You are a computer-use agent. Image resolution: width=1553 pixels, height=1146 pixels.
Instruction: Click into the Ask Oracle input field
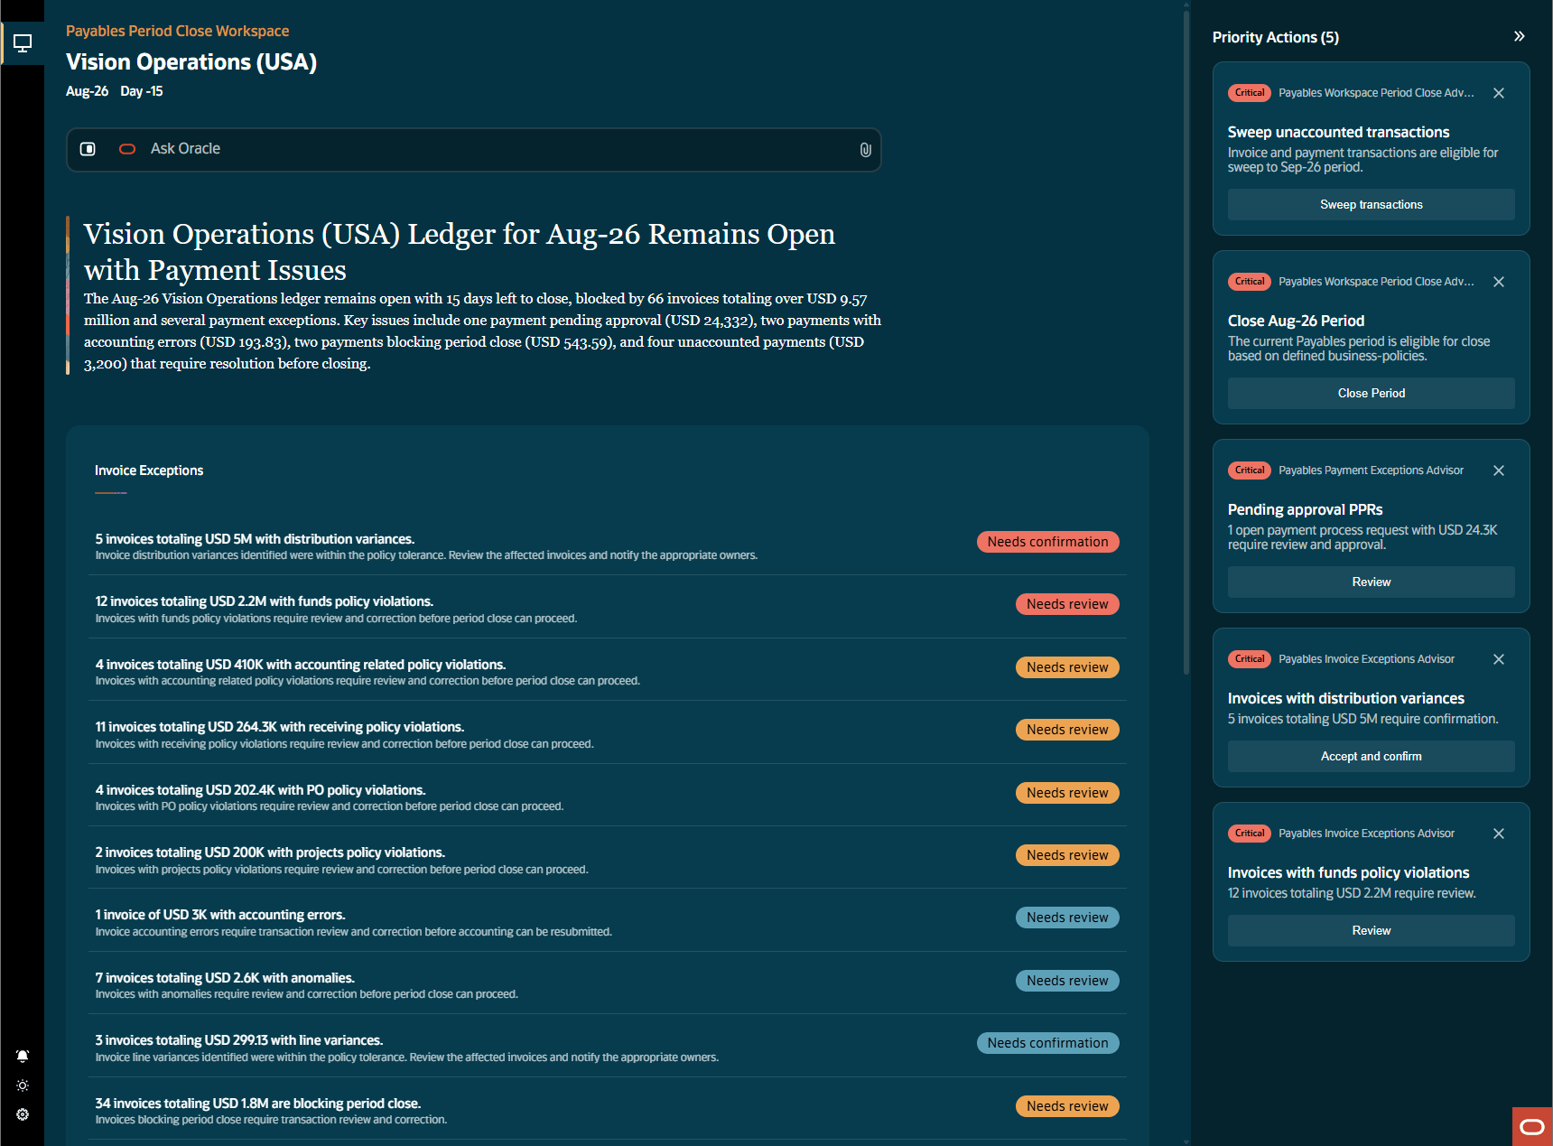tap(474, 149)
